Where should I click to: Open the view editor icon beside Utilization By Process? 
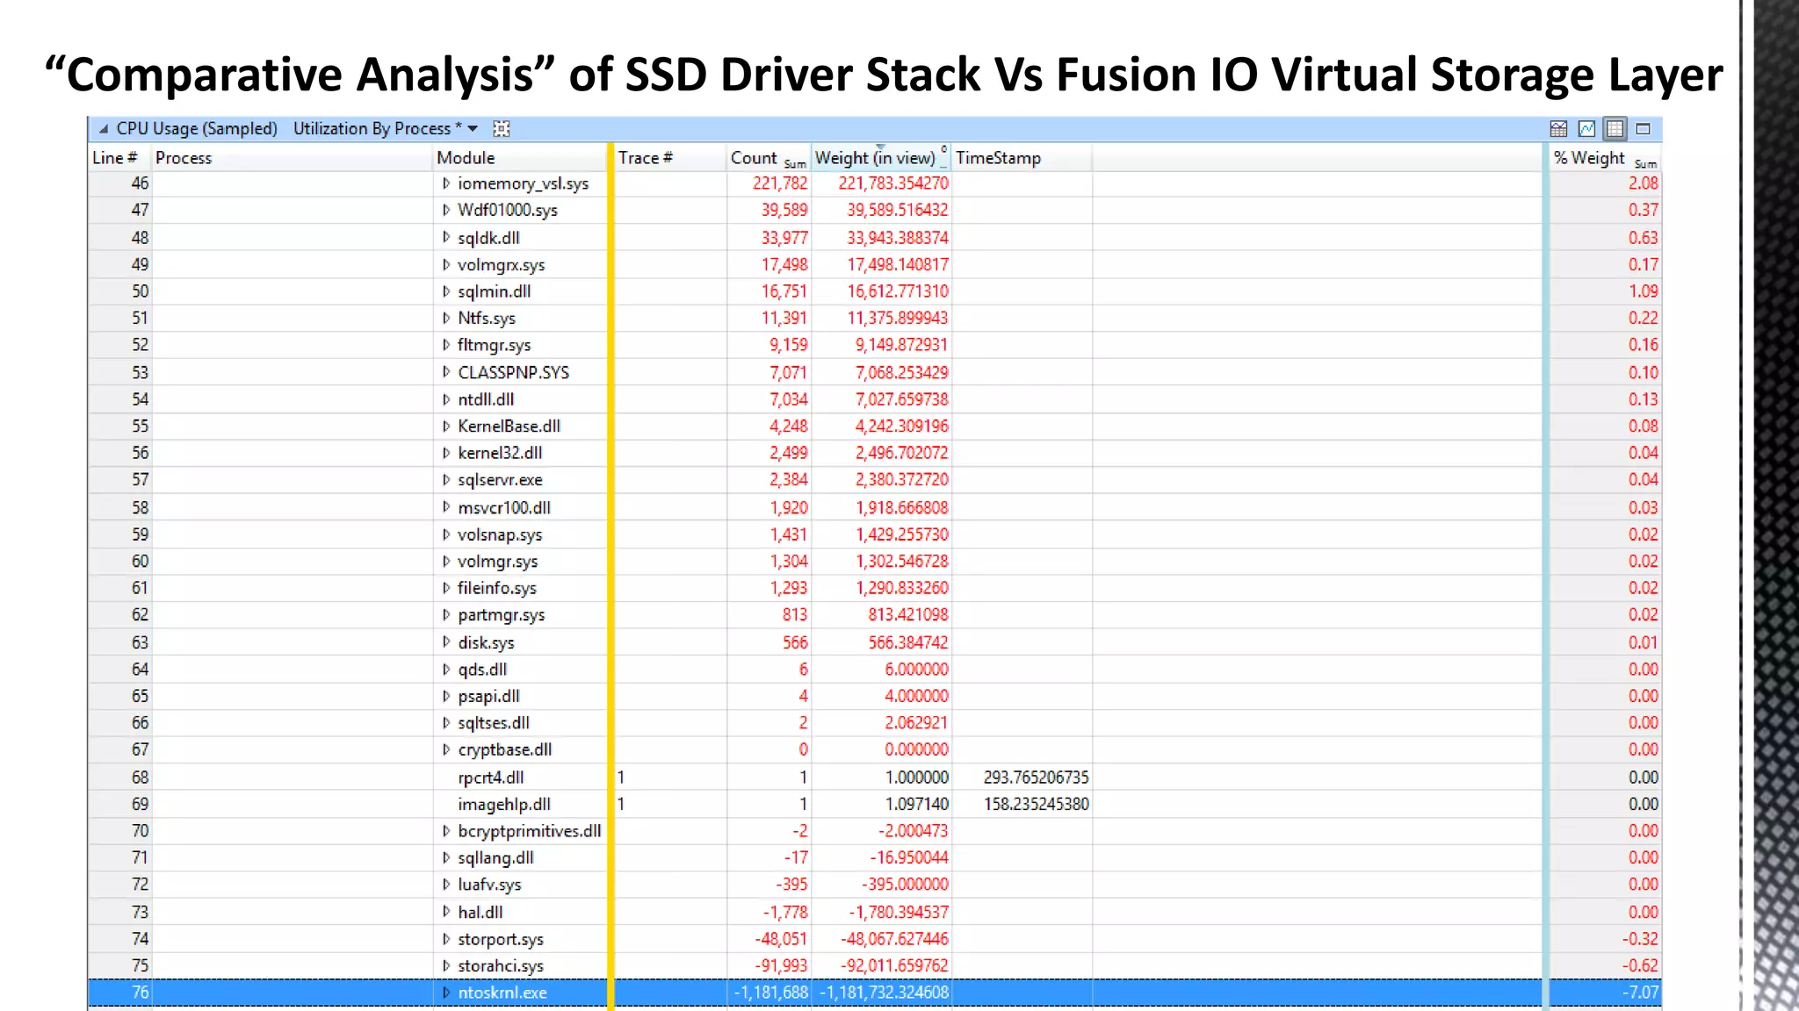[x=502, y=129]
